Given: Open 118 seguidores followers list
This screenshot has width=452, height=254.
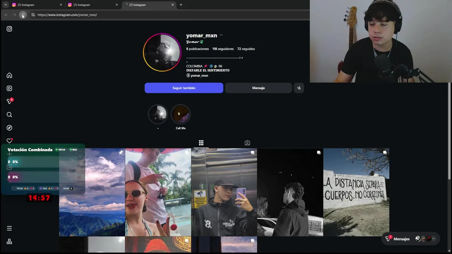Looking at the screenshot, I should coord(223,49).
